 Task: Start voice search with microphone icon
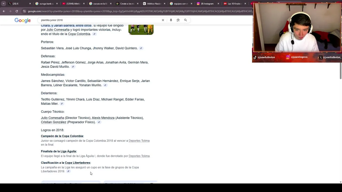[x=171, y=20]
